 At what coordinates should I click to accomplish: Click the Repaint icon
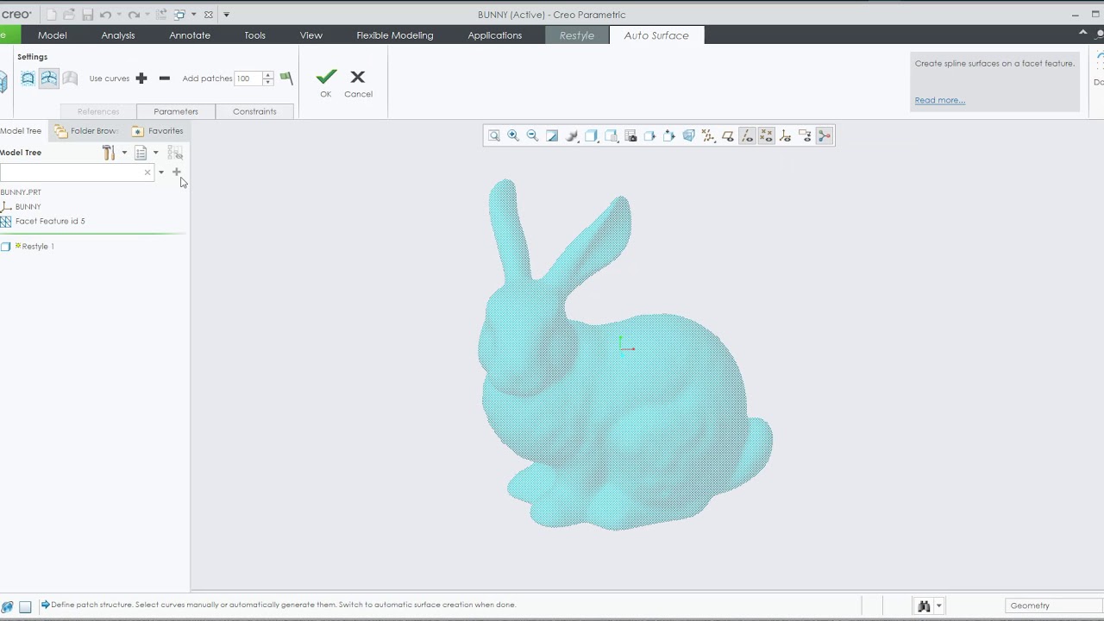(552, 136)
